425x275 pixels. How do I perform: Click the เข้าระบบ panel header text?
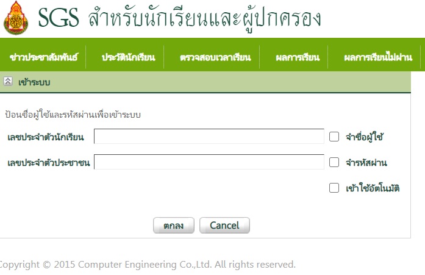[34, 82]
